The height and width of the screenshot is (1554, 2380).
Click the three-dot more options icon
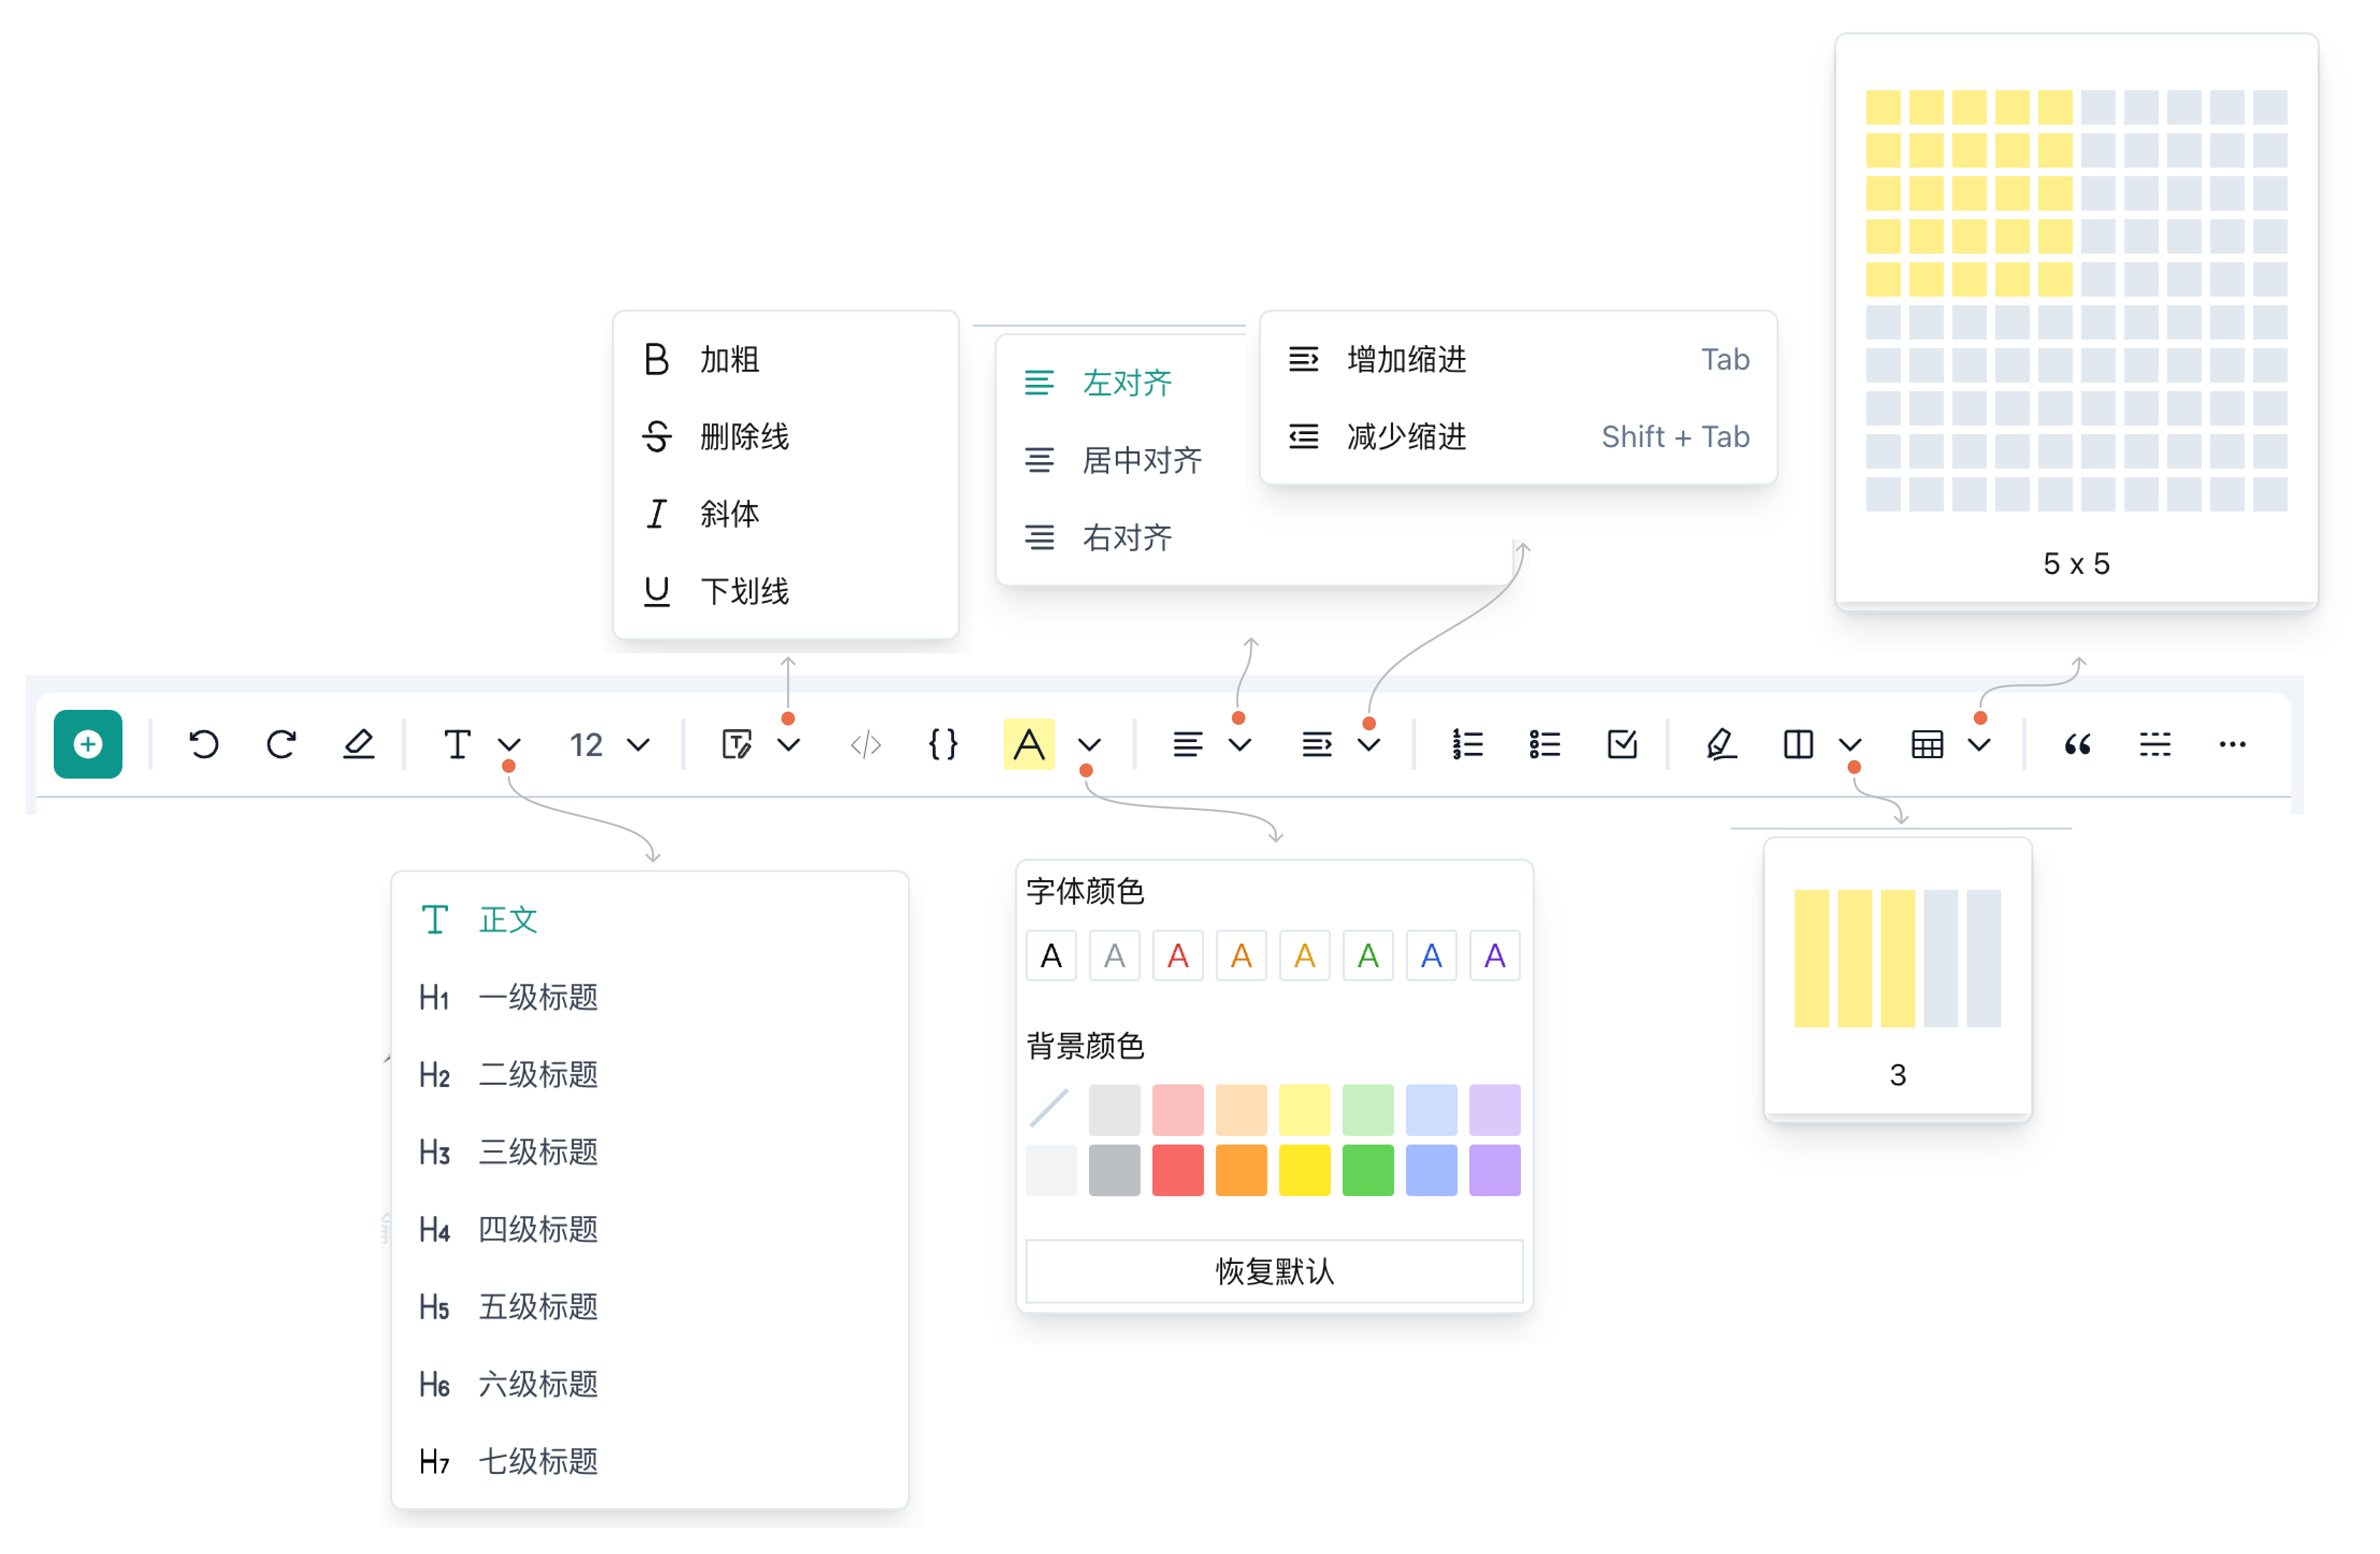click(x=2233, y=745)
